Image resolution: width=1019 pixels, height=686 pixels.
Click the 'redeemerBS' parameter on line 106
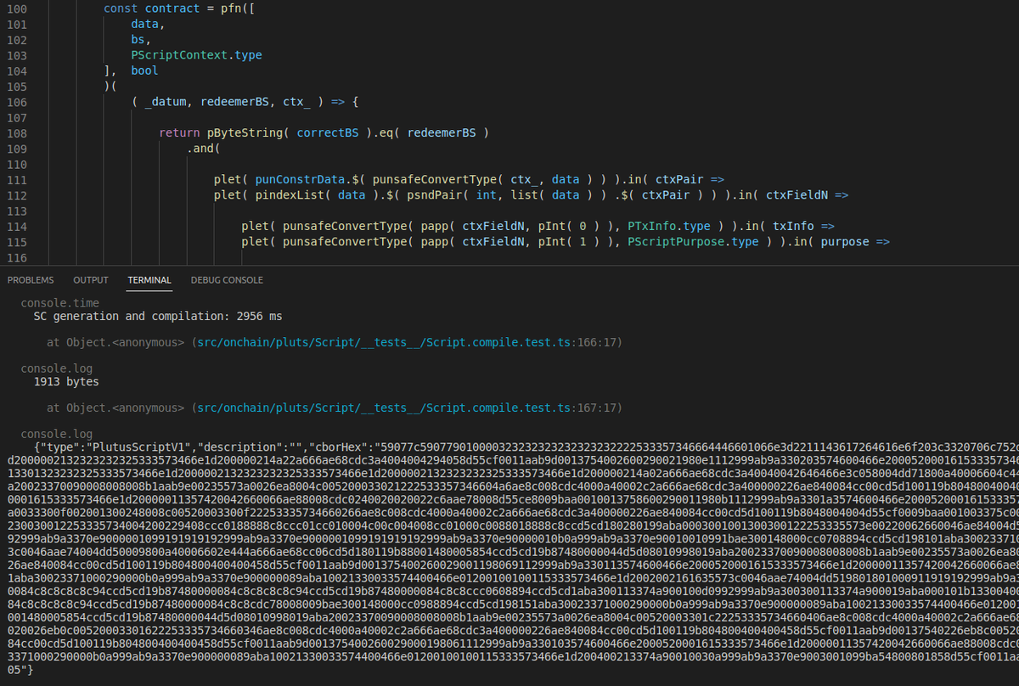[235, 102]
